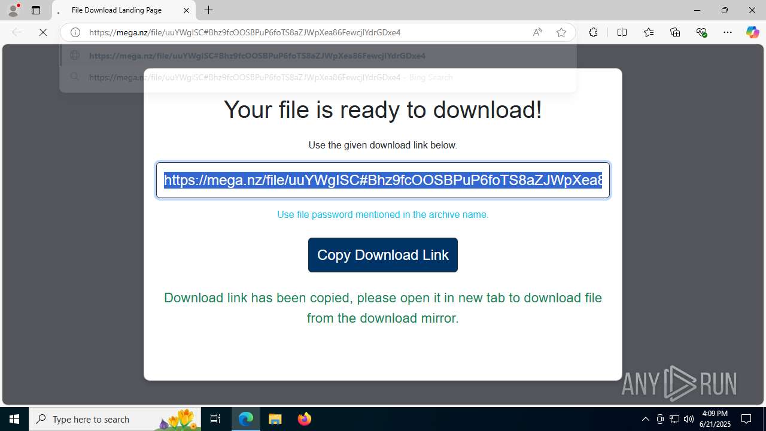
Task: Open Browser essentials heart icon
Action: coord(702,32)
